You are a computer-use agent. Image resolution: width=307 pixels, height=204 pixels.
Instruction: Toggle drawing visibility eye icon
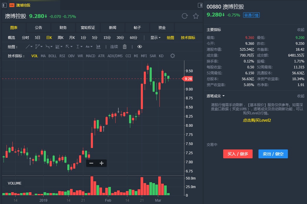pyautogui.click(x=140, y=47)
